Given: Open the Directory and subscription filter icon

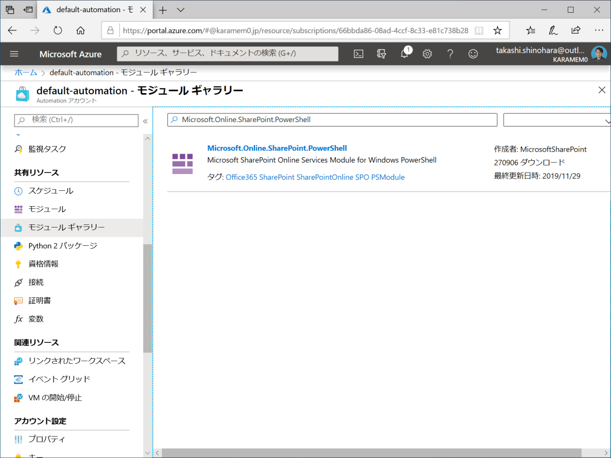Looking at the screenshot, I should tap(381, 54).
